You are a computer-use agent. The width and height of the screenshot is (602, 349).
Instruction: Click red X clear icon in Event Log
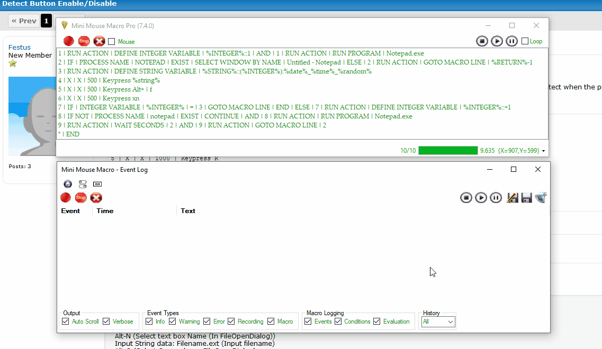(96, 198)
